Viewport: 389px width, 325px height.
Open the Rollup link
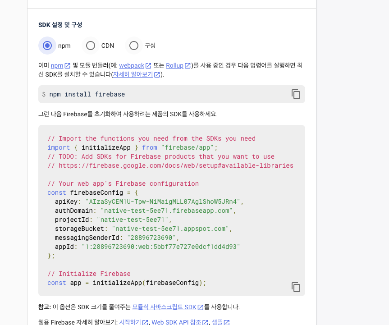click(x=178, y=65)
